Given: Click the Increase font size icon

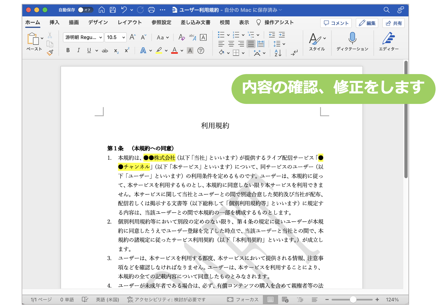Looking at the screenshot, I should 132,37.
